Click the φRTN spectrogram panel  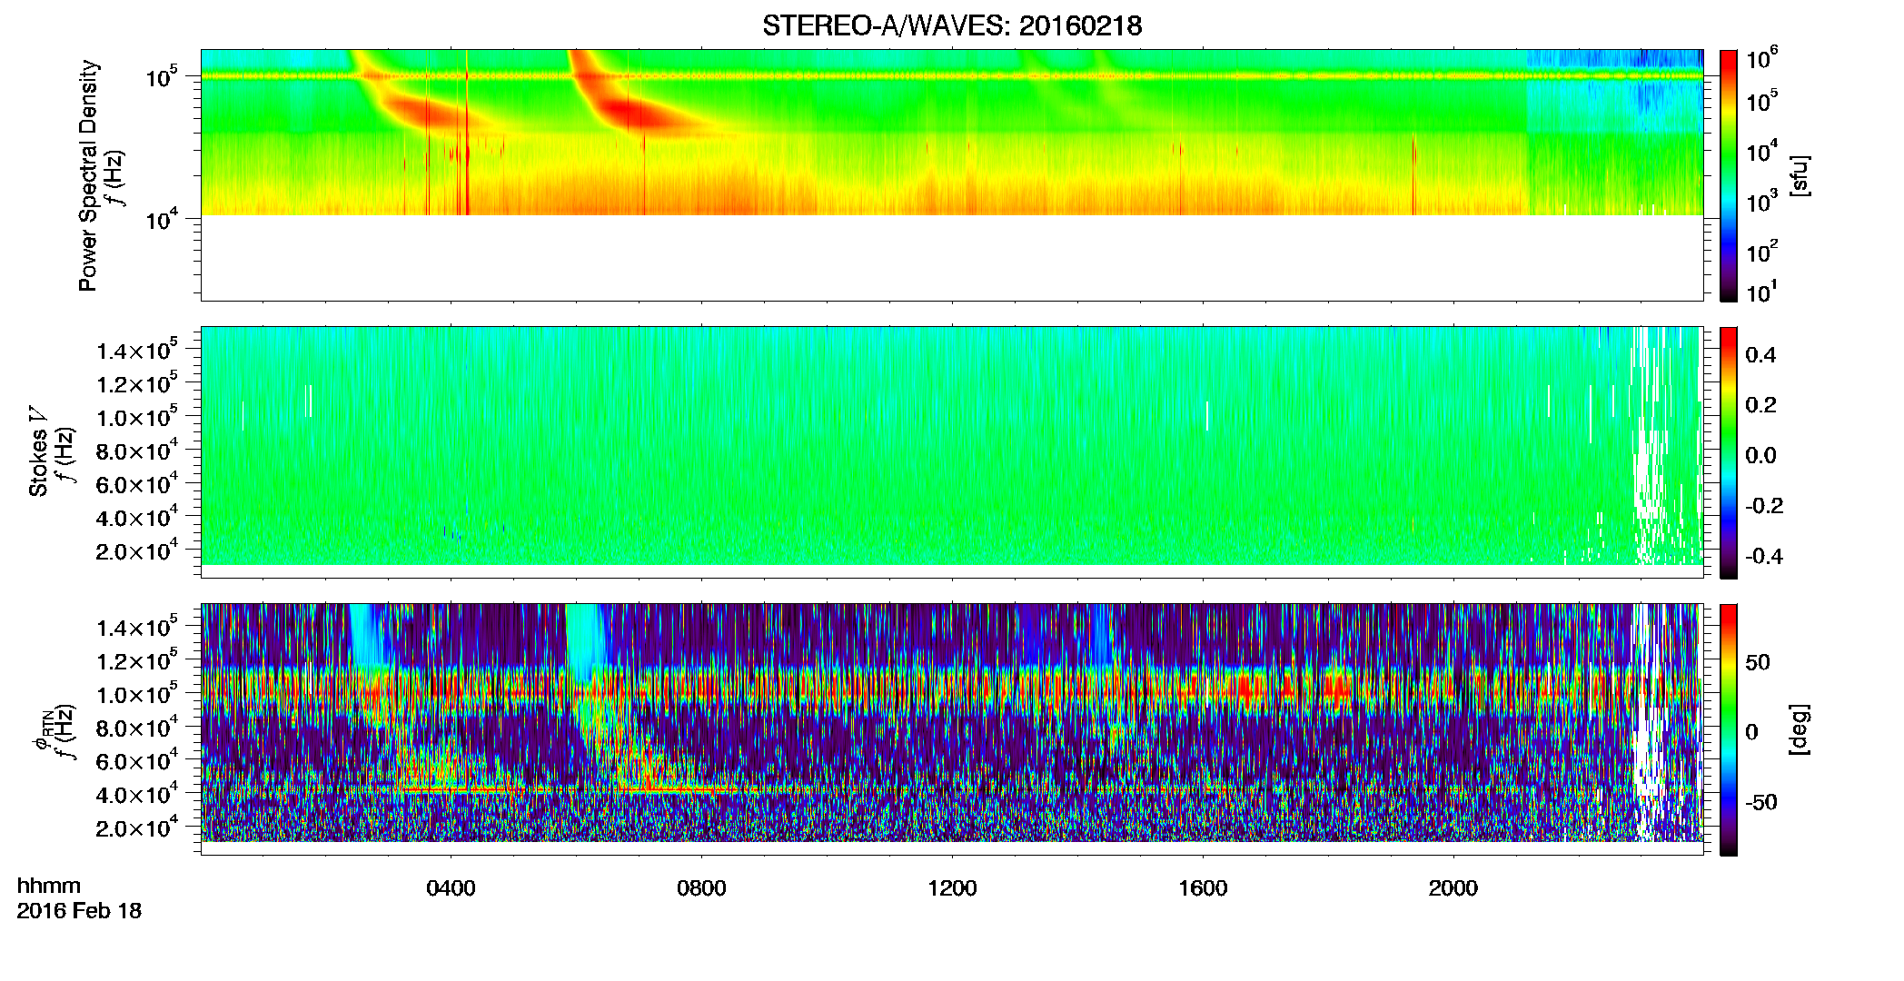tap(952, 729)
